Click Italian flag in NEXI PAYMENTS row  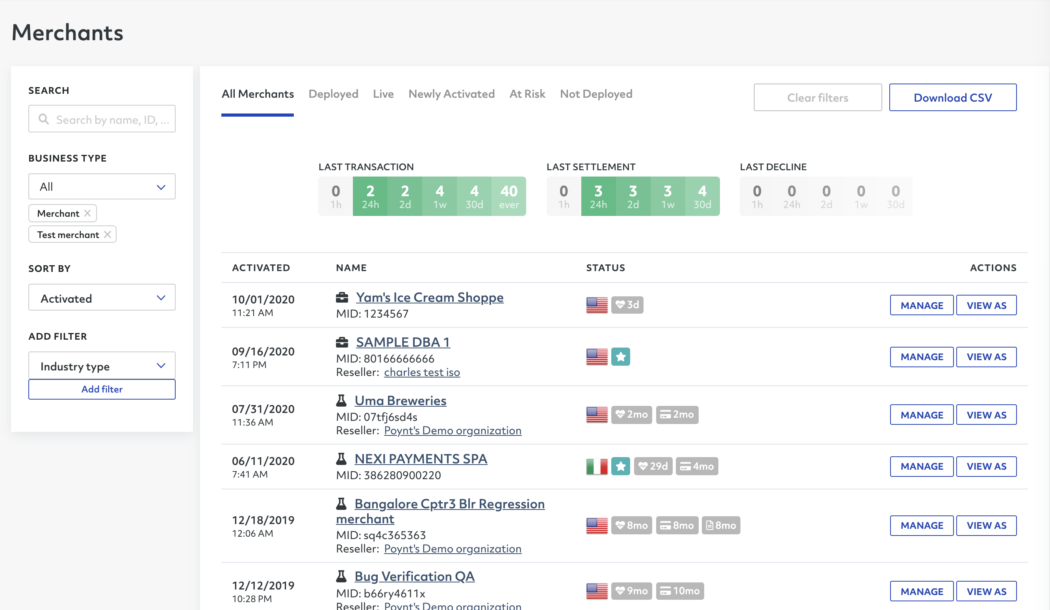(x=597, y=466)
